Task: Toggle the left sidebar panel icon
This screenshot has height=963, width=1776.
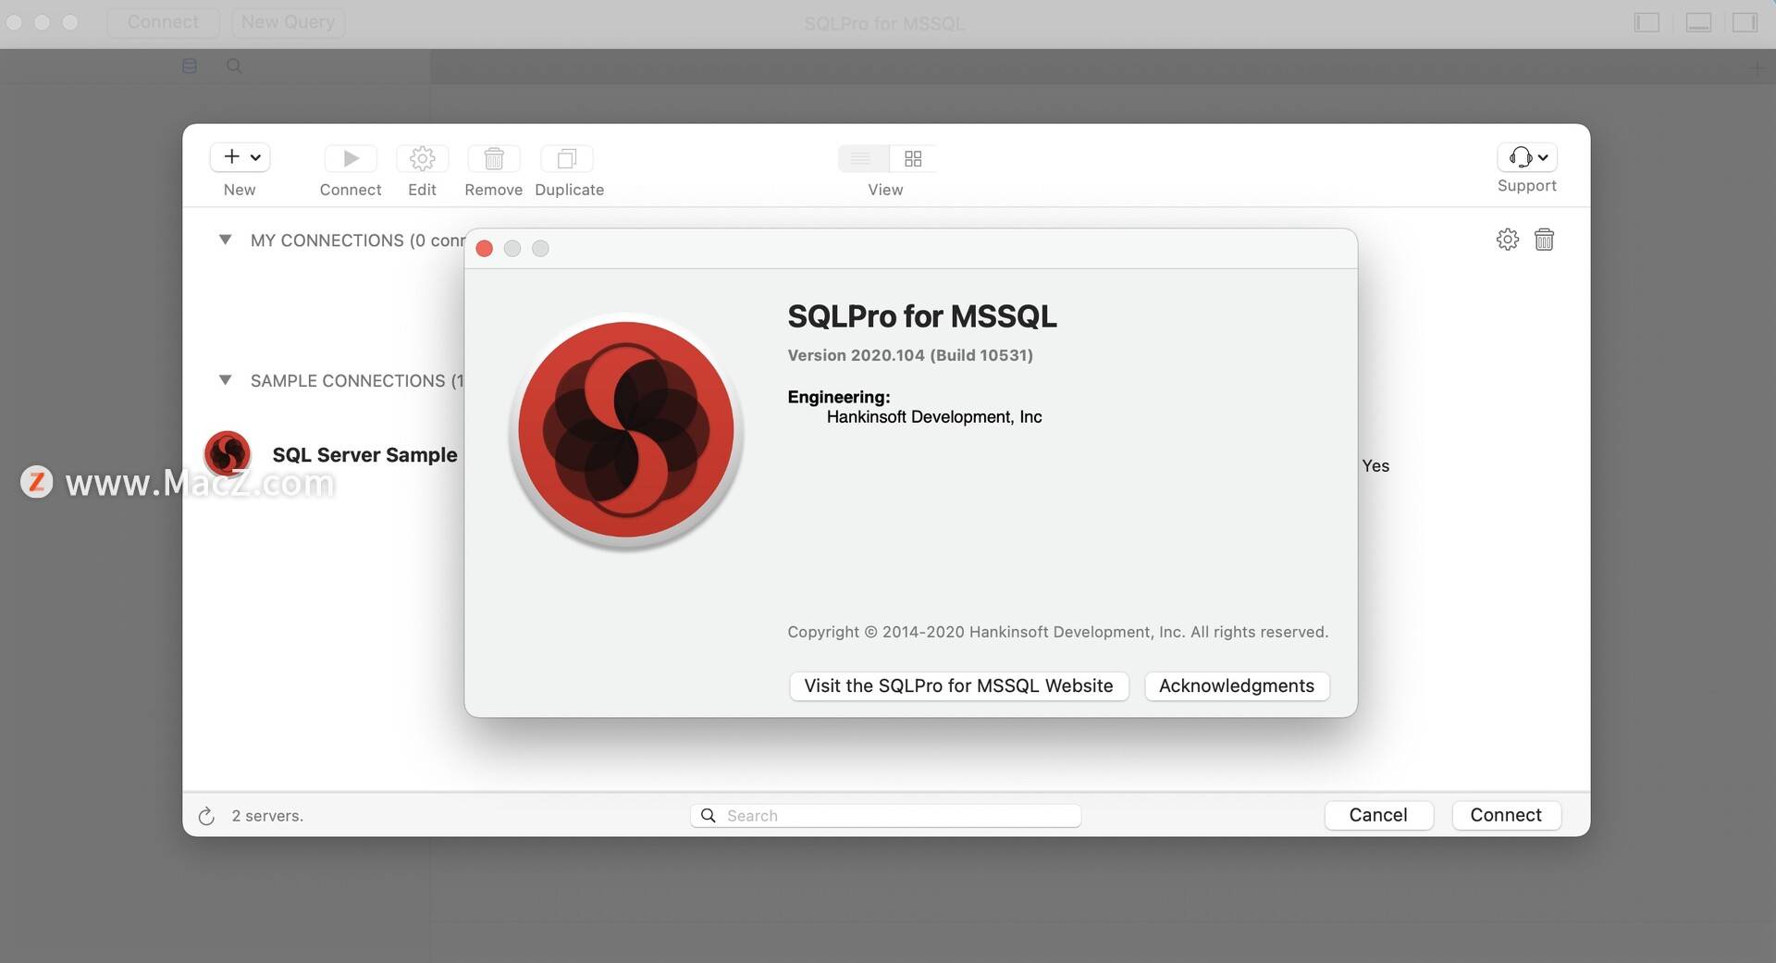Action: tap(1647, 22)
